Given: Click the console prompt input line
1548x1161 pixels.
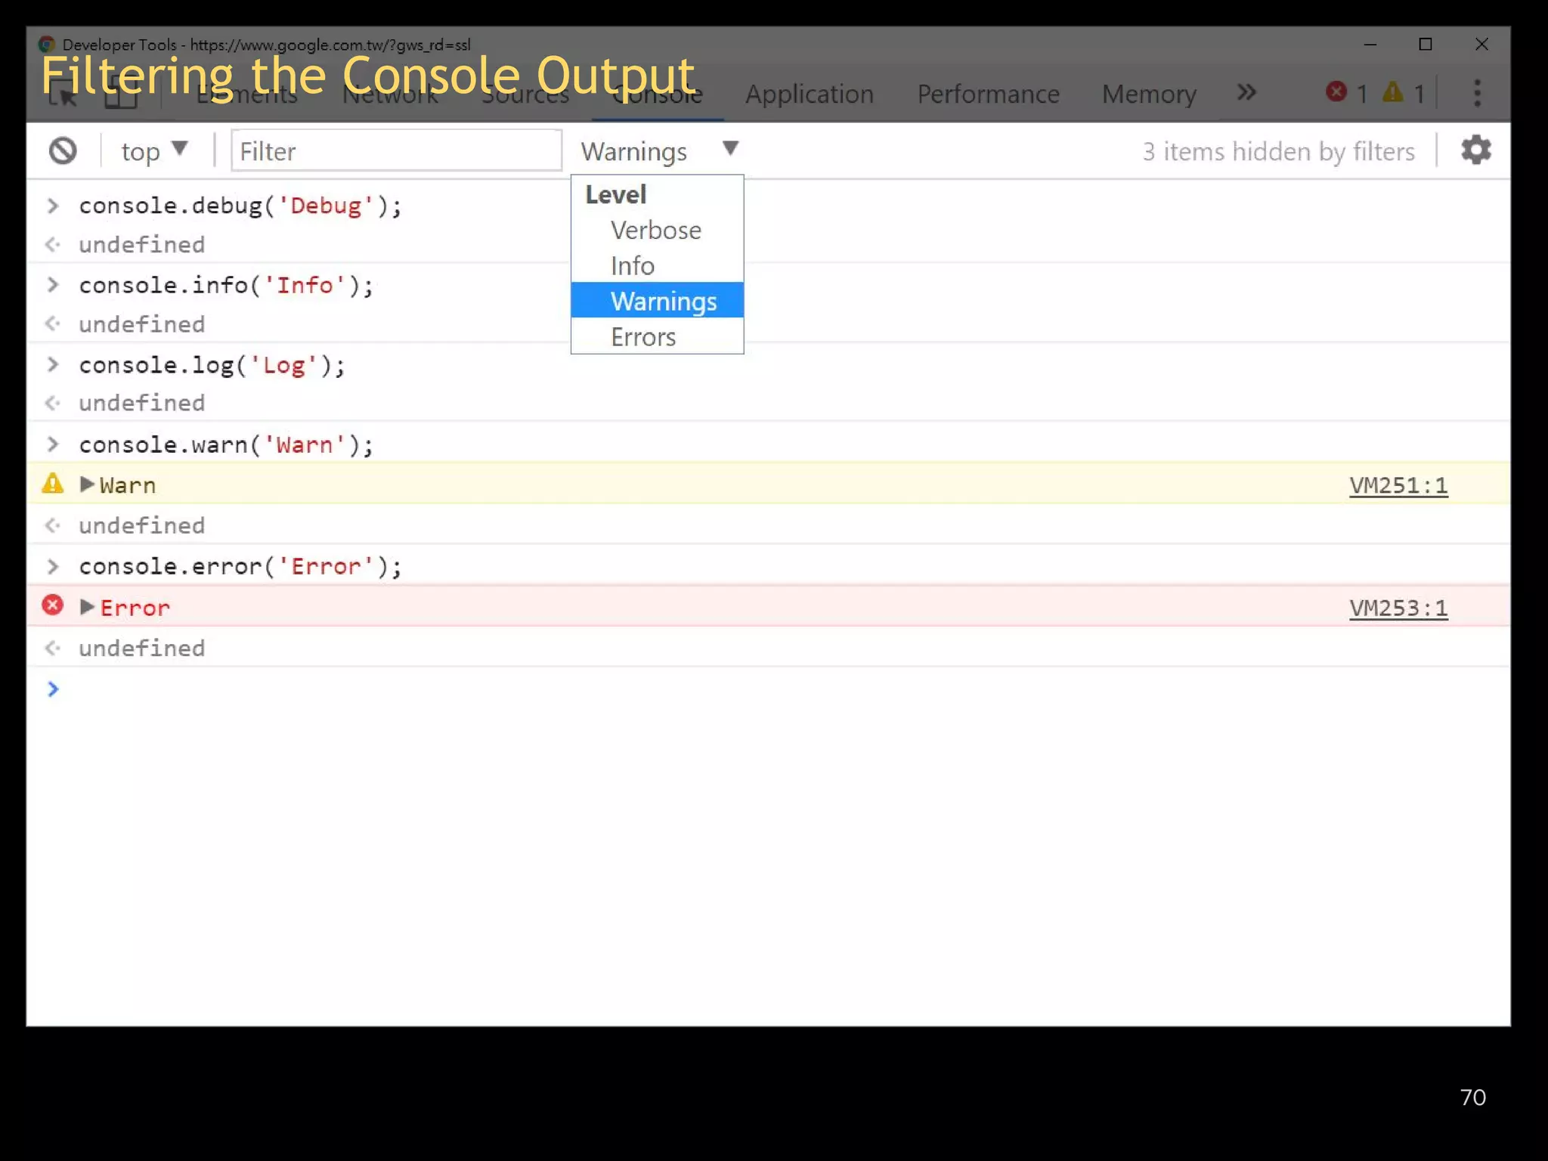Looking at the screenshot, I should pyautogui.click(x=768, y=689).
